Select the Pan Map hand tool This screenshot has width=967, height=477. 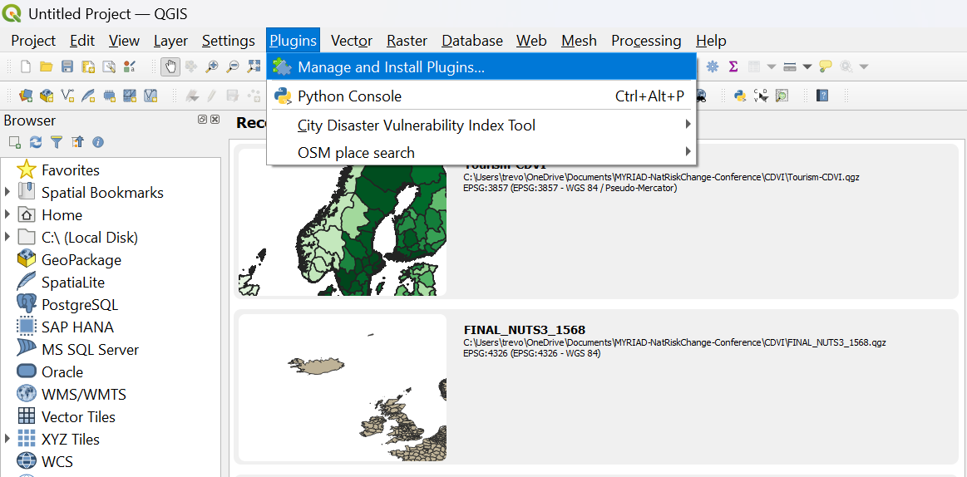[x=170, y=66]
